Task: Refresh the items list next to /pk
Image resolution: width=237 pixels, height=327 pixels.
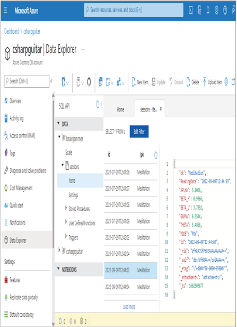Action: 155,155
